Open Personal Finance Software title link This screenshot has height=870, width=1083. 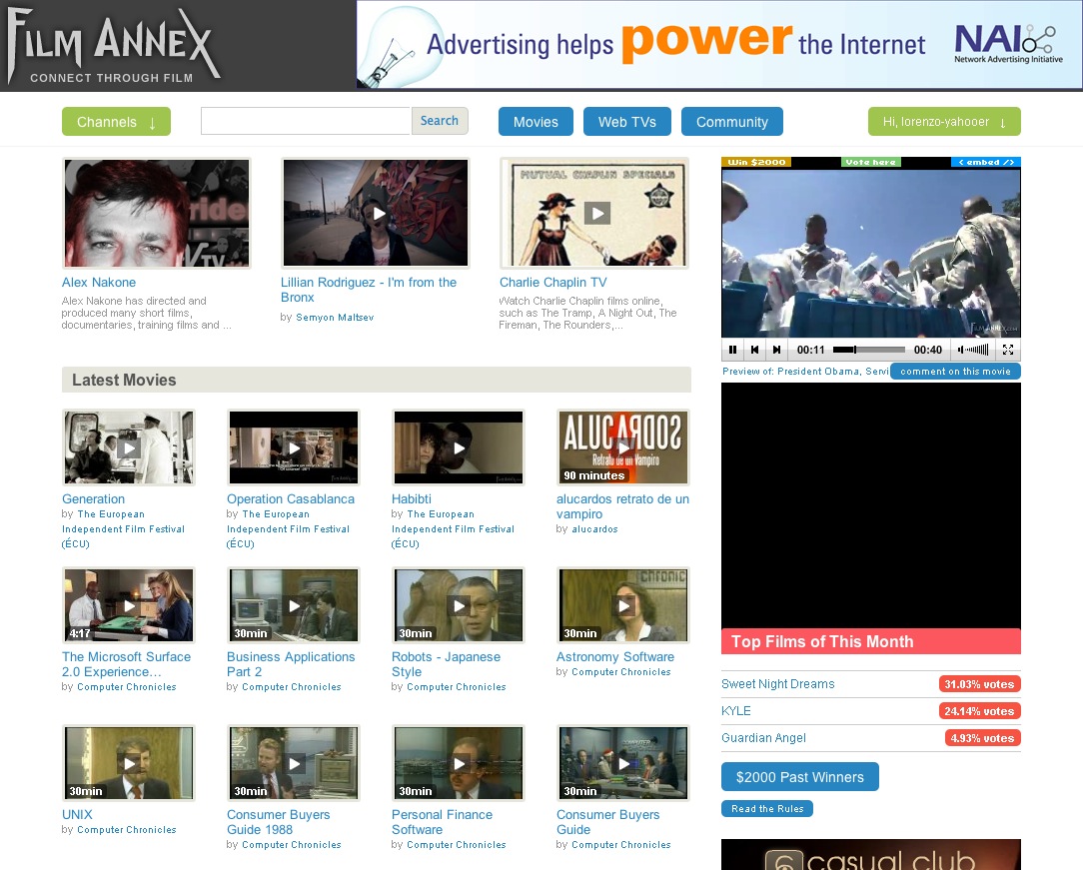pos(442,822)
